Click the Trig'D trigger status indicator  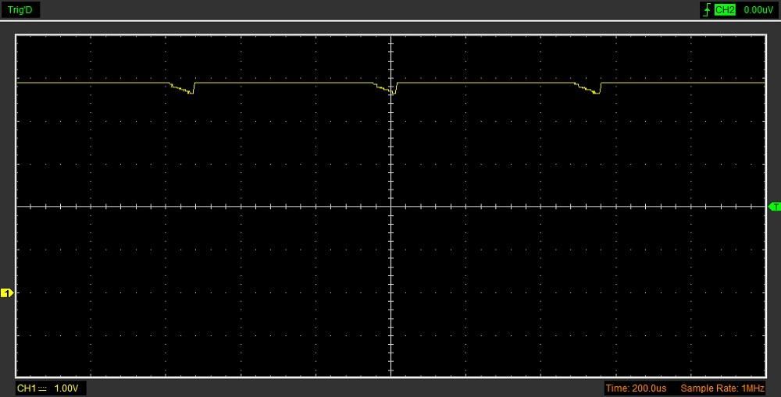click(x=20, y=10)
